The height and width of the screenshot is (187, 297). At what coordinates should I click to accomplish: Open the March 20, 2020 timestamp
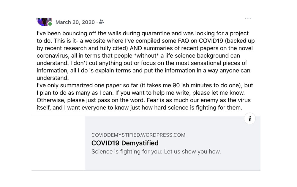[x=75, y=22]
